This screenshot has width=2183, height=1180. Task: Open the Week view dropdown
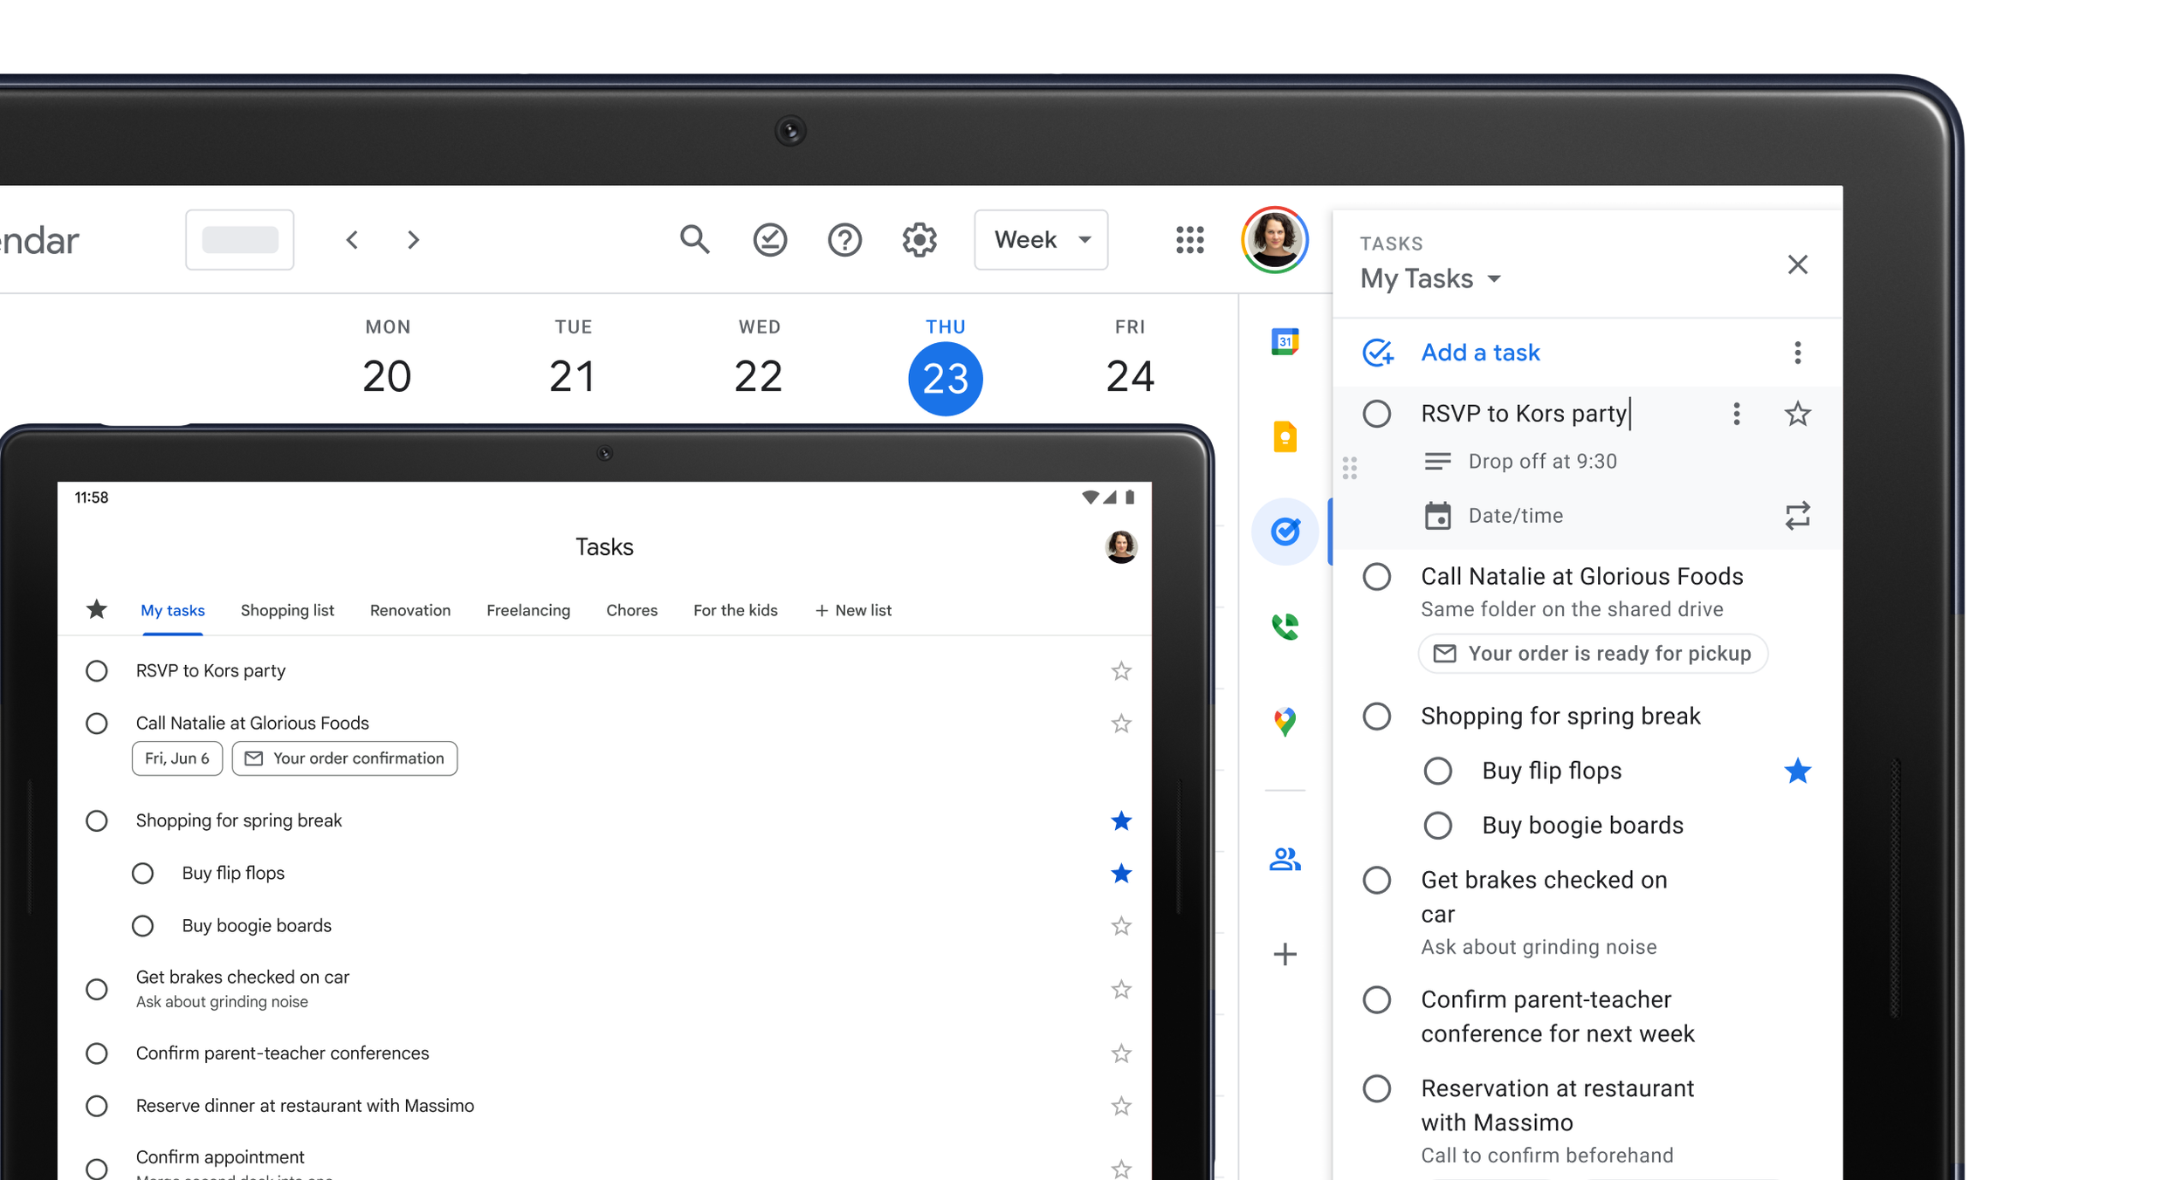(x=1041, y=239)
